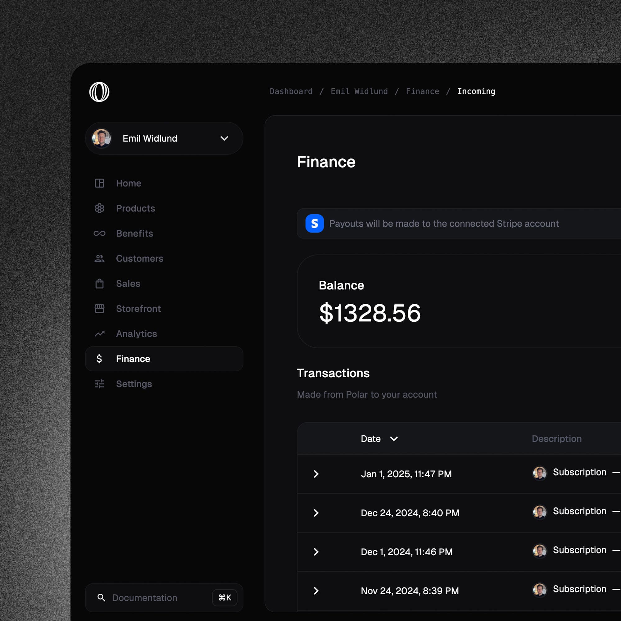The image size is (621, 621).
Task: Open the Subscription entry on Nov 24, 2024
Action: (x=579, y=589)
